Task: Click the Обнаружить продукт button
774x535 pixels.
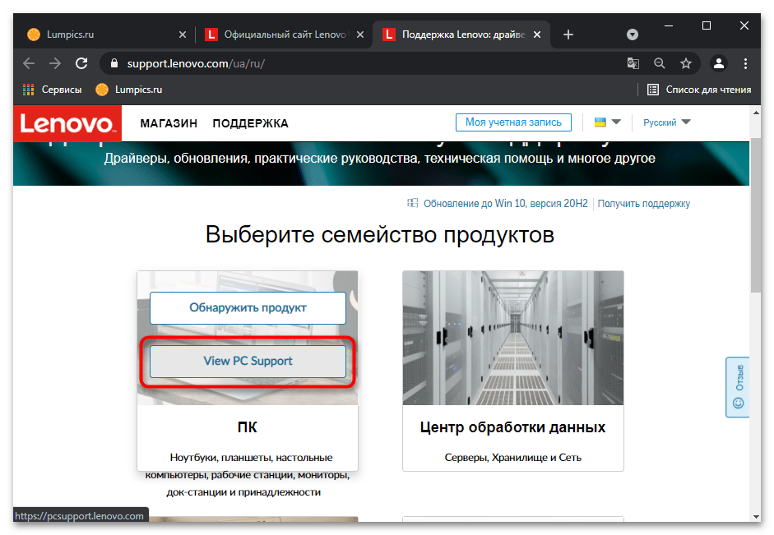Action: [x=248, y=308]
